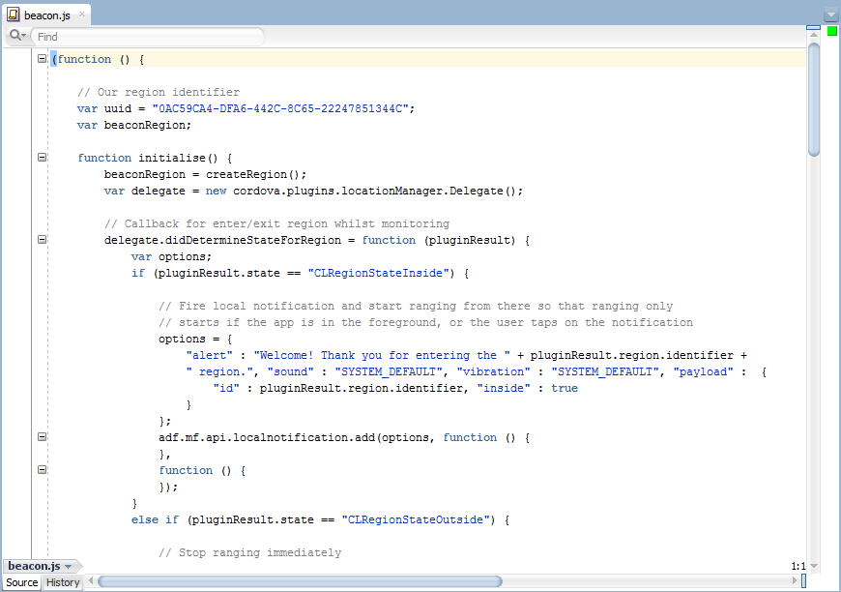This screenshot has height=592, width=841.
Task: Click the "var beaconRegion;" line
Action: pyautogui.click(x=134, y=125)
